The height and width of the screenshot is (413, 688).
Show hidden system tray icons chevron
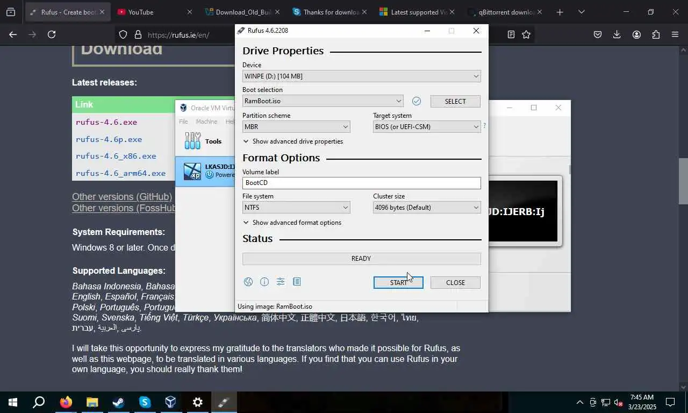[x=579, y=402]
